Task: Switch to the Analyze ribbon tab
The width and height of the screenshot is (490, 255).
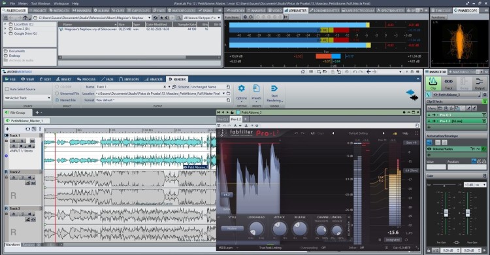Action: click(154, 79)
